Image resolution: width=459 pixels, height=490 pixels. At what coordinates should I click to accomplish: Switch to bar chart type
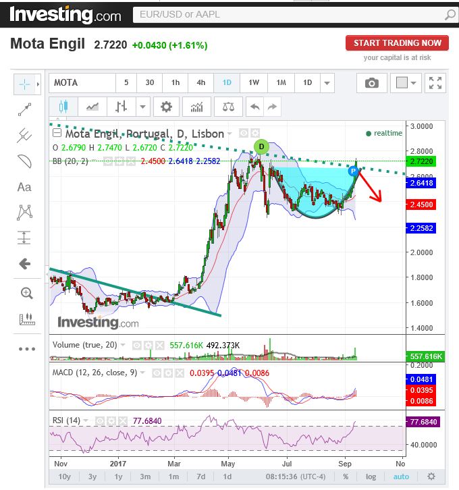(x=121, y=107)
